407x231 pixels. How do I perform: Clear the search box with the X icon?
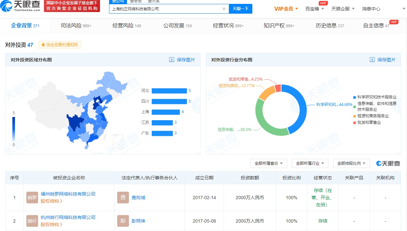[224, 9]
